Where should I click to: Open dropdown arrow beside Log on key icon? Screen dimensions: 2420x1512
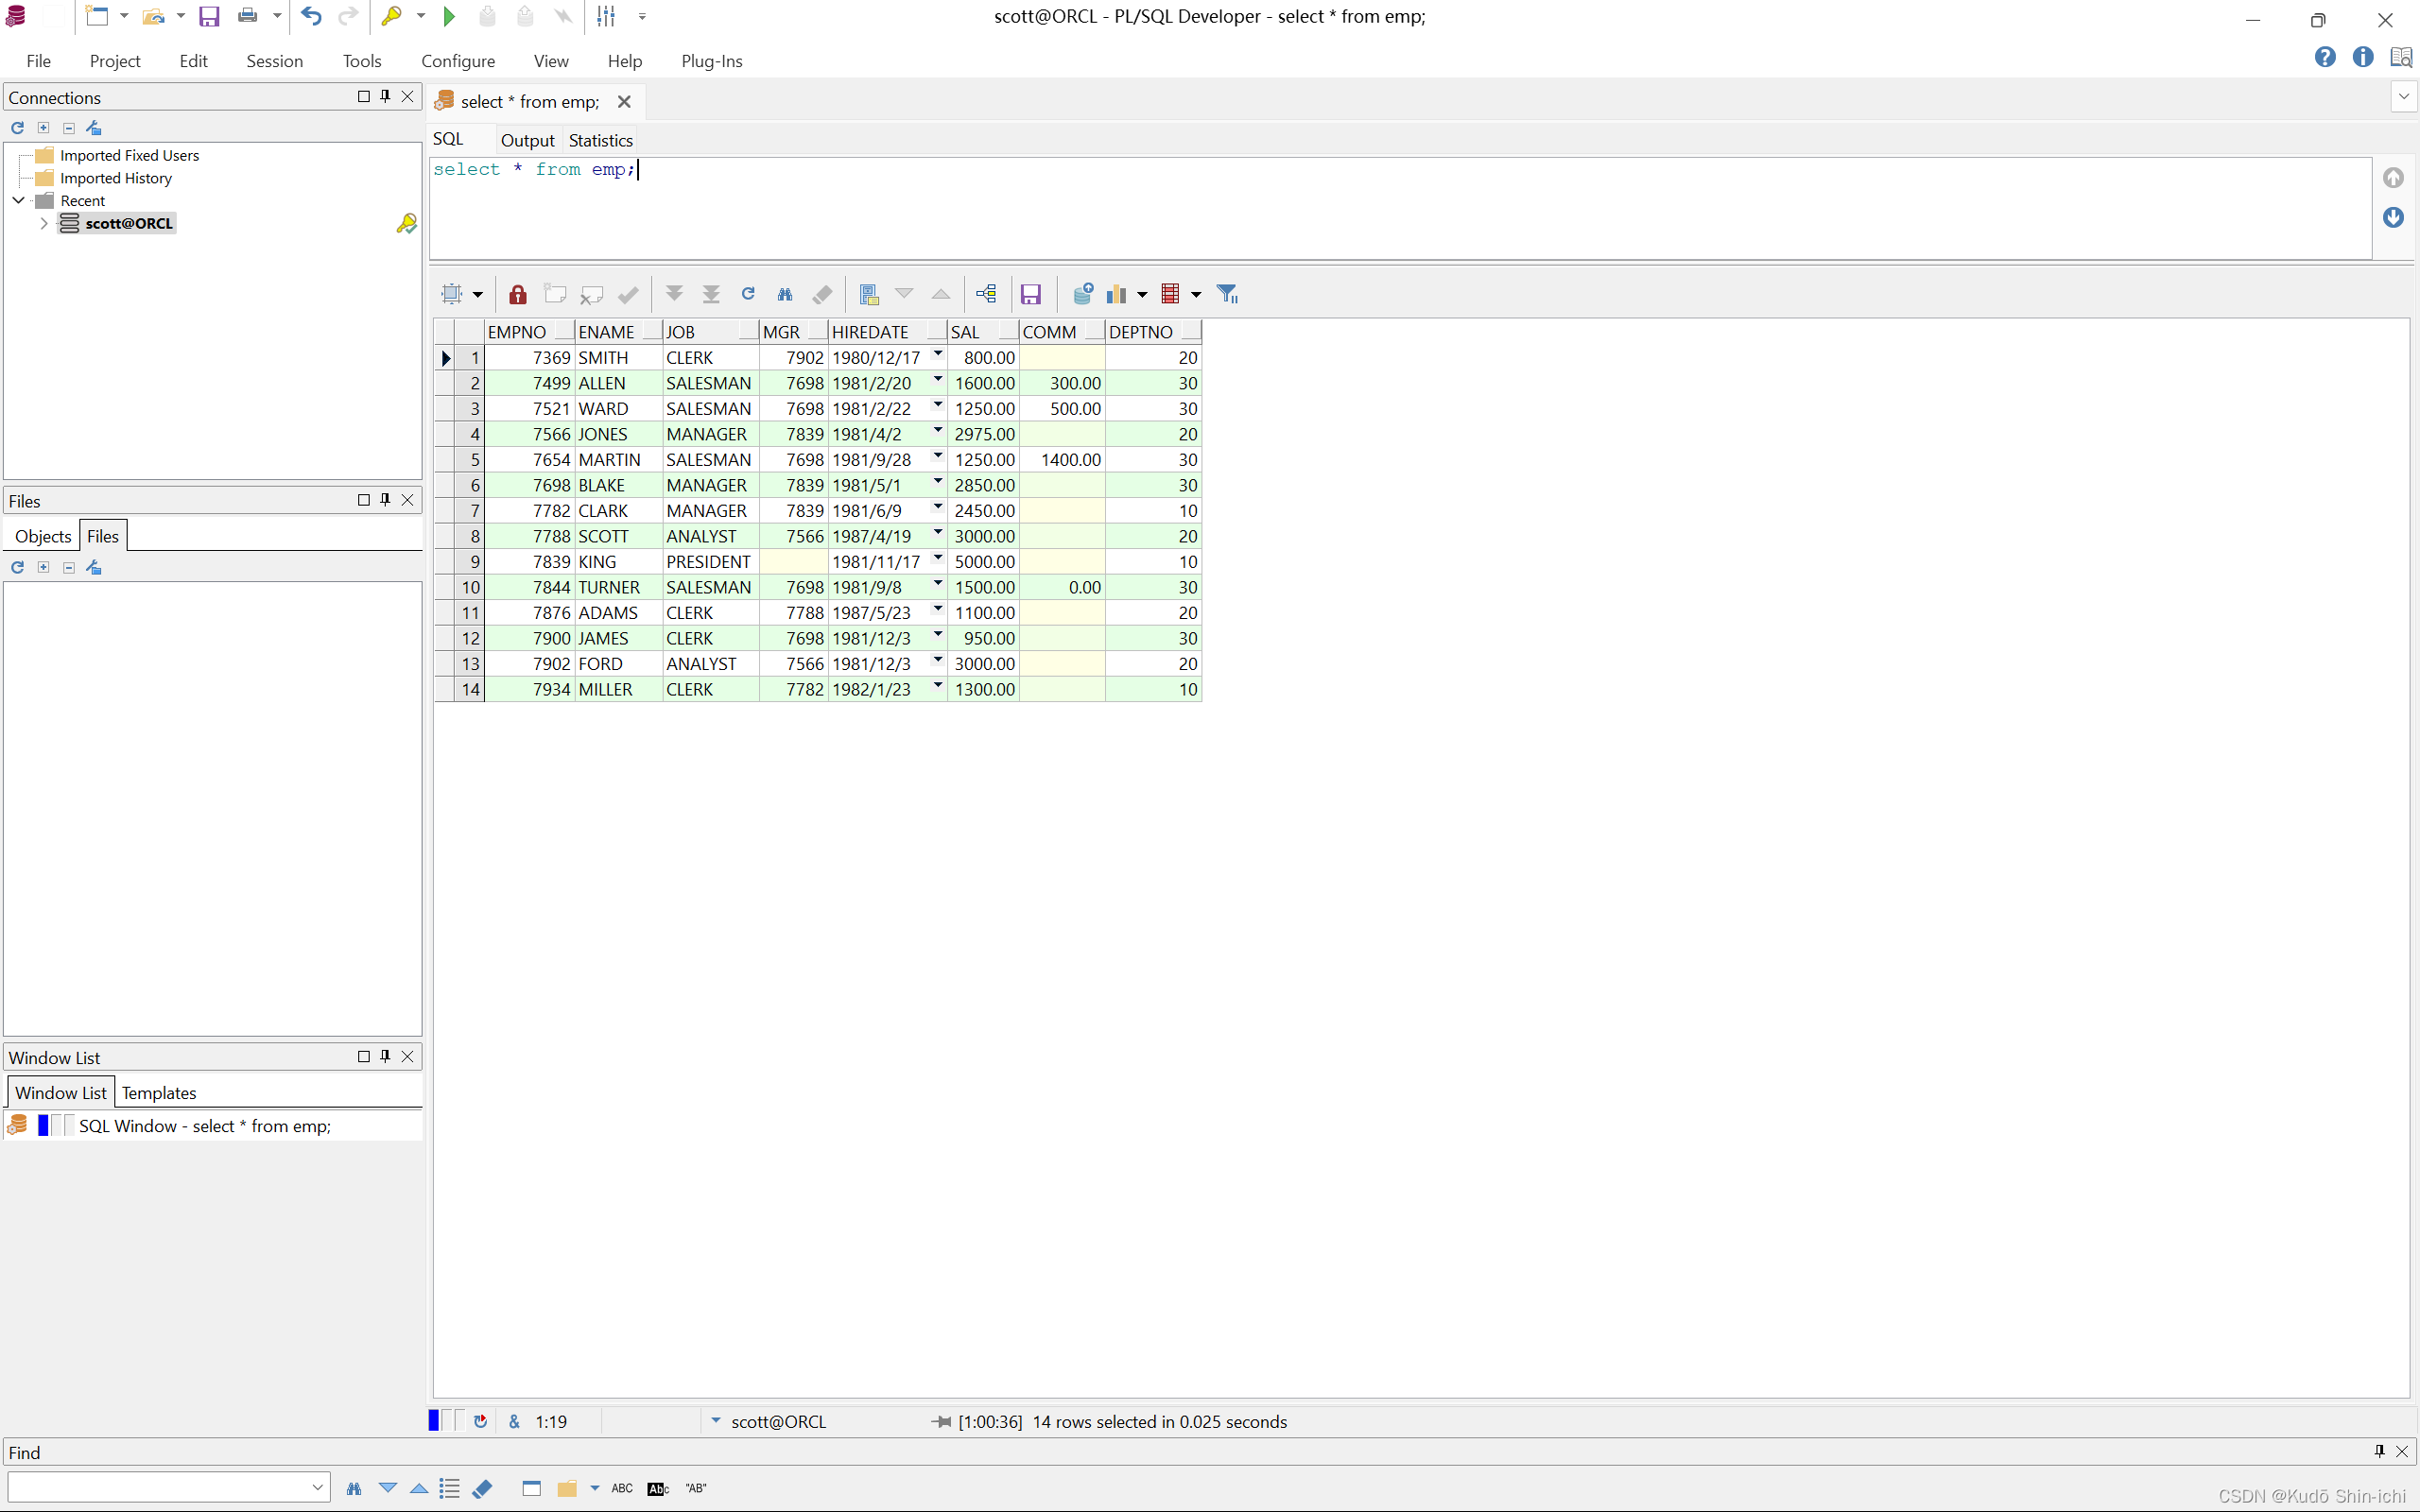click(421, 16)
